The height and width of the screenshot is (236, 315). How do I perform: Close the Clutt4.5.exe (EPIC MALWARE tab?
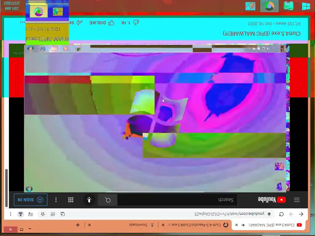tap(237, 225)
